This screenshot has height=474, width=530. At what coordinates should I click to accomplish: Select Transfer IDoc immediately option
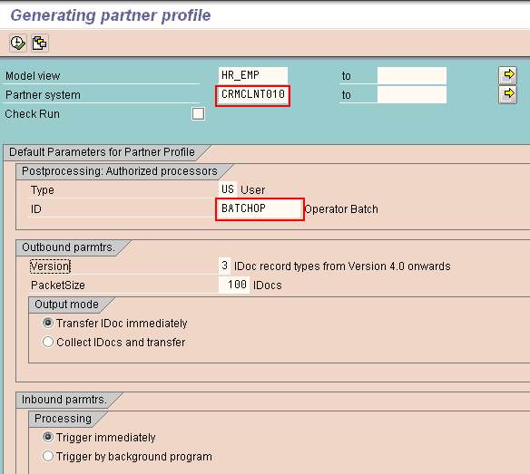pyautogui.click(x=48, y=323)
